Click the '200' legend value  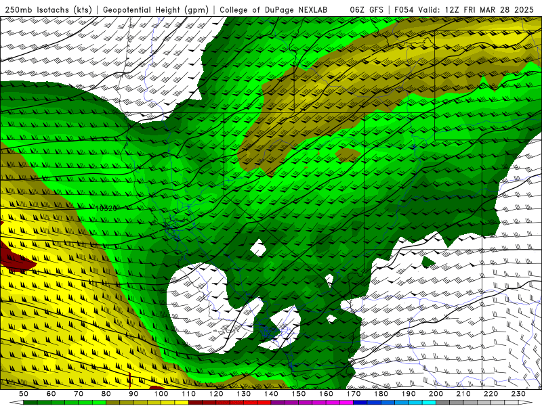click(x=436, y=394)
